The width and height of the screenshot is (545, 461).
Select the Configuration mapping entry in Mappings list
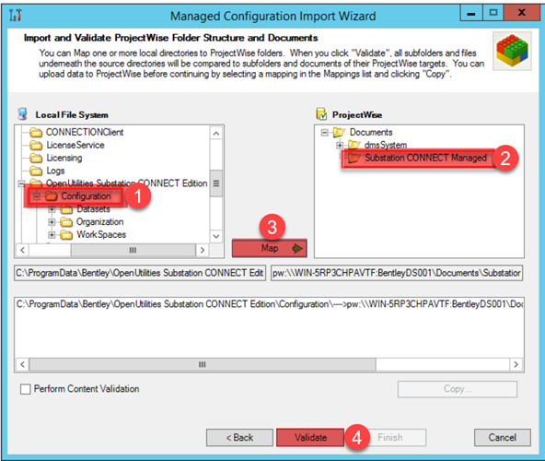click(270, 304)
